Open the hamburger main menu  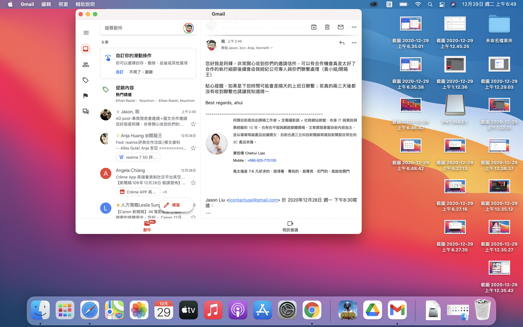[x=86, y=33]
